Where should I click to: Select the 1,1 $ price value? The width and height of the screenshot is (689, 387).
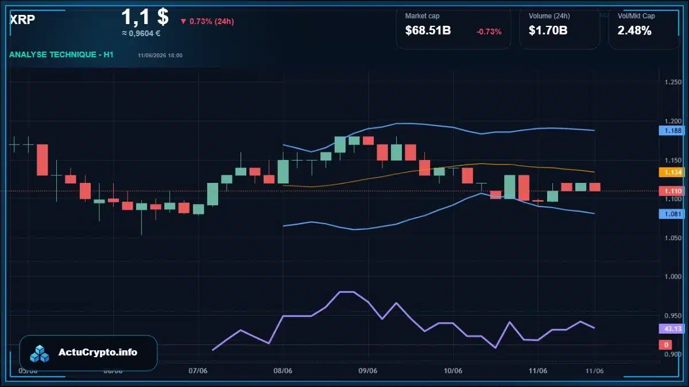coord(145,17)
